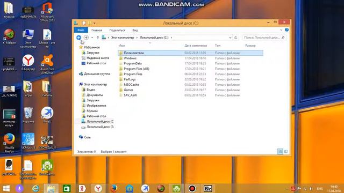Select Этот компьютер in navigation tree
The height and width of the screenshot is (193, 344).
pos(95,84)
